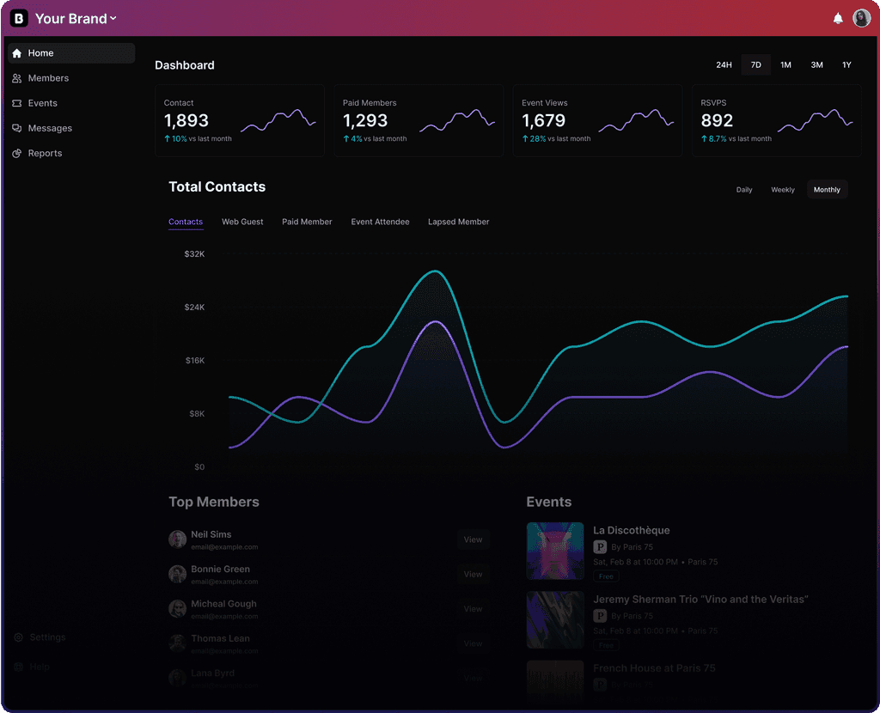
Task: Click the Reports pie chart icon
Action: click(17, 153)
